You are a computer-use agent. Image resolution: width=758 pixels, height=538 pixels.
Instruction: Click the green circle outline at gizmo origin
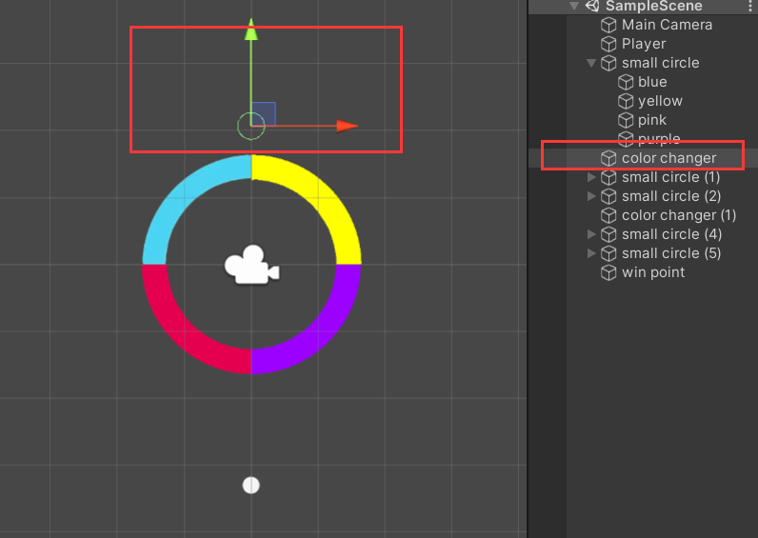click(x=250, y=126)
